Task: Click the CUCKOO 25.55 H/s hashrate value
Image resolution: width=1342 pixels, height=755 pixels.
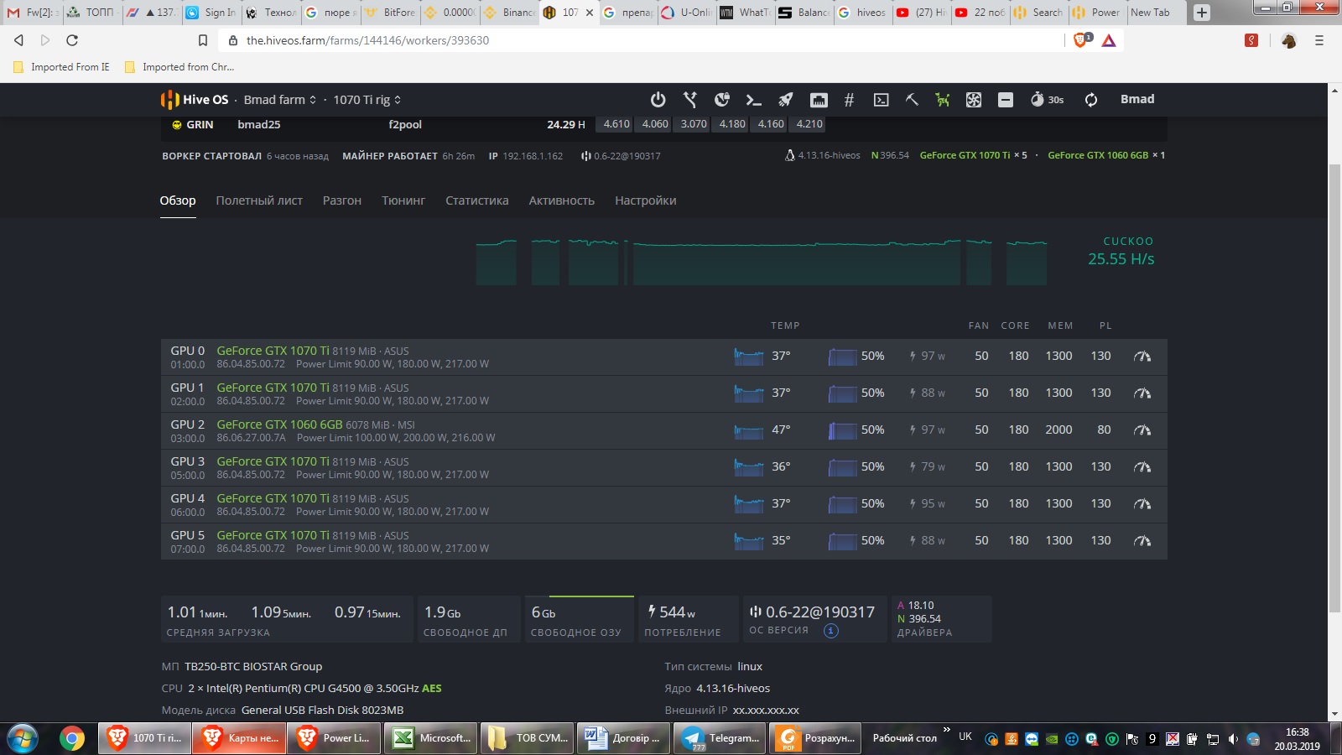Action: 1121,259
